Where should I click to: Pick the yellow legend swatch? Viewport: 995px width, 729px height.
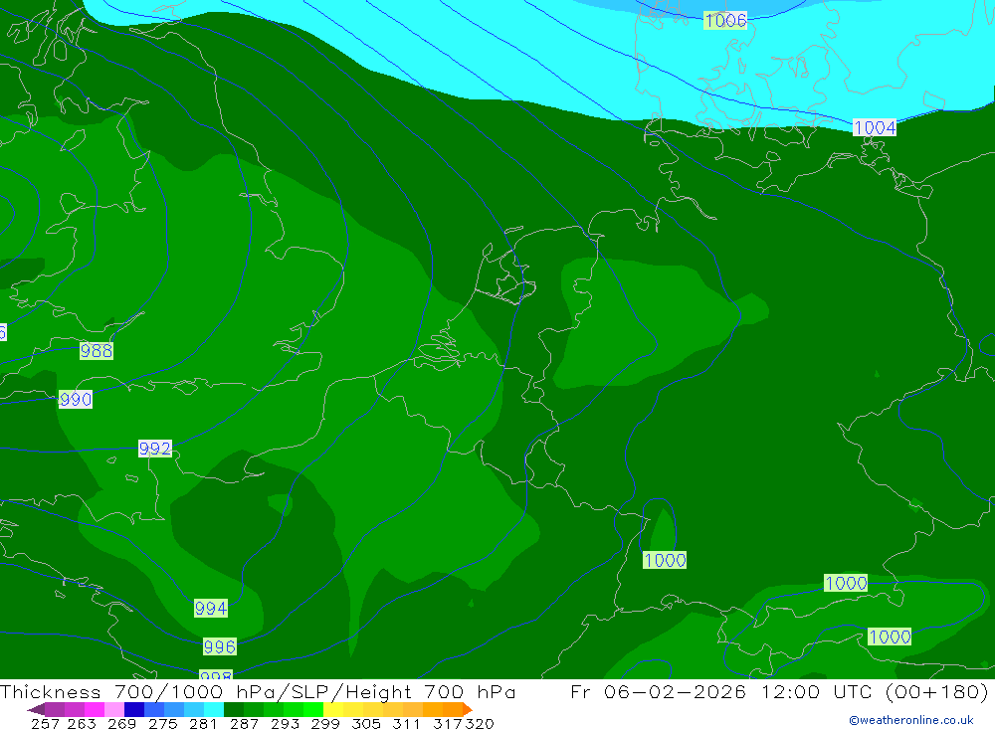333,709
